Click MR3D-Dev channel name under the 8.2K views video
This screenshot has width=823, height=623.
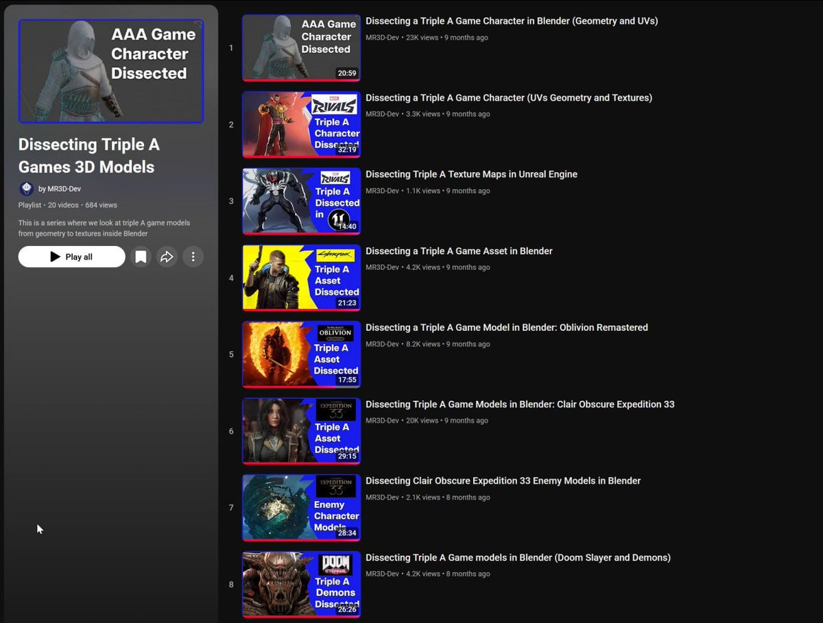pos(382,344)
